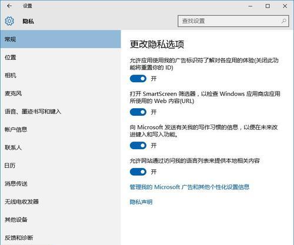Click the settings gear icon beside 隐私
294x245 pixels.
pyautogui.click(x=9, y=21)
